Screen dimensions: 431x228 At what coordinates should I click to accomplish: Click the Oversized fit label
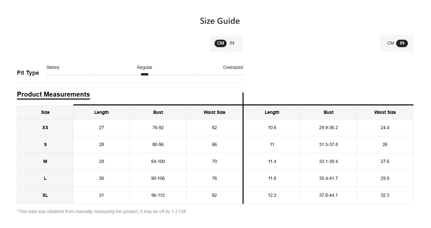click(233, 67)
